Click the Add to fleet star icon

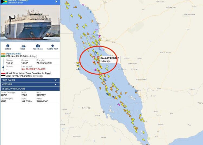pos(53,46)
